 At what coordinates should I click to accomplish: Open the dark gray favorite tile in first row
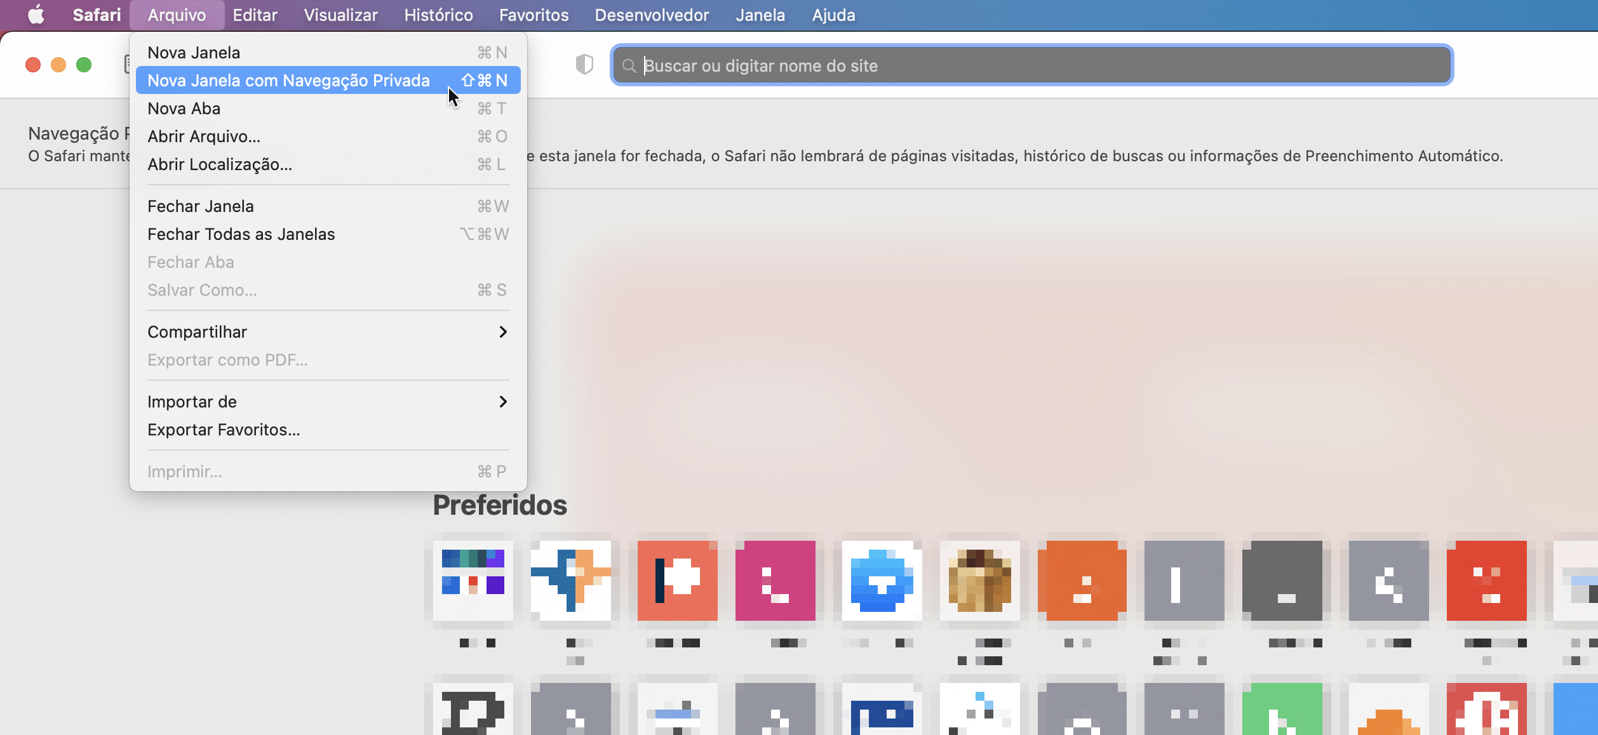1282,581
